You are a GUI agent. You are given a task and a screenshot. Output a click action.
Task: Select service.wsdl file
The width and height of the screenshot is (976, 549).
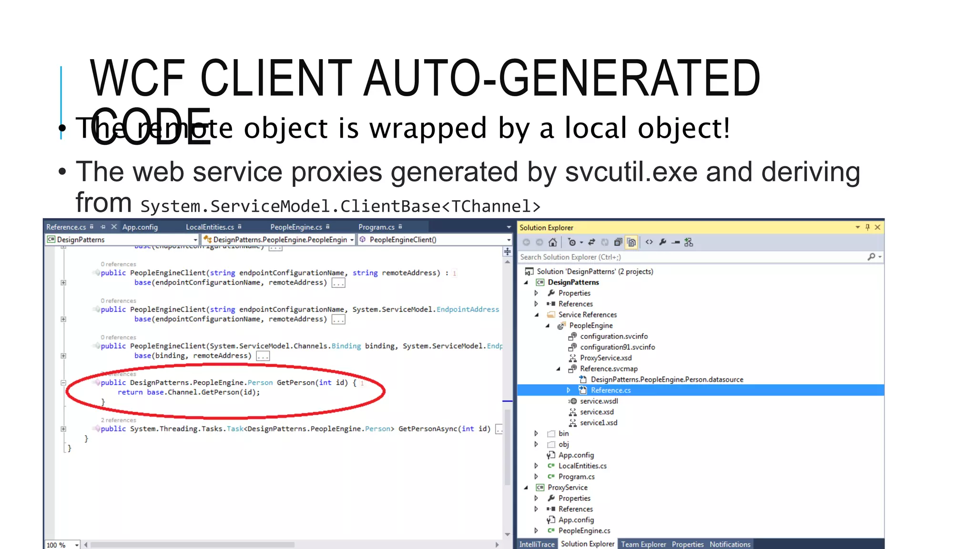coord(599,401)
